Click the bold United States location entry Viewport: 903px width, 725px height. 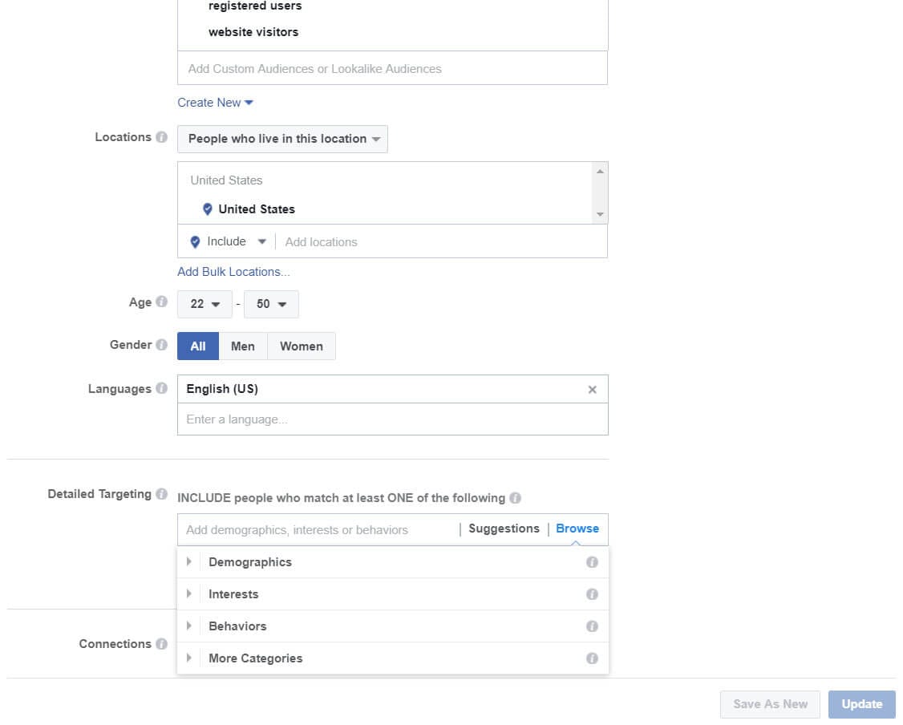257,209
